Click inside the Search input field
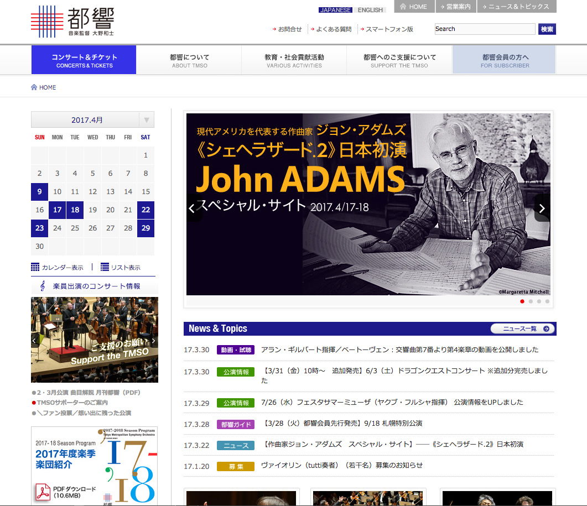 tap(484, 29)
